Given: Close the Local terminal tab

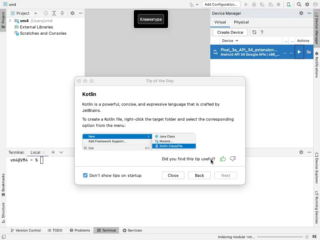Looking at the screenshot, I should click(x=44, y=152).
